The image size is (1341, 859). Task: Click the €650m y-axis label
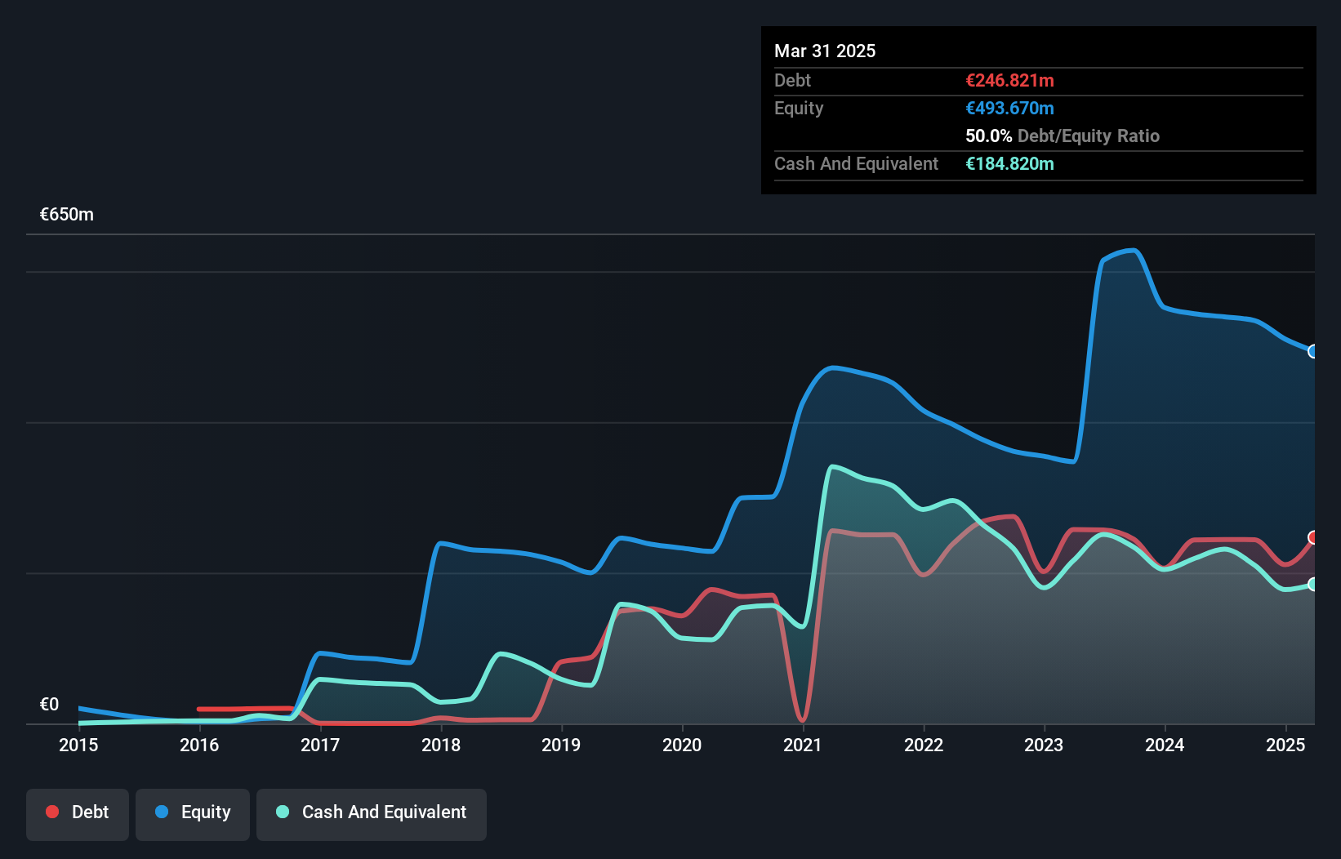67,215
